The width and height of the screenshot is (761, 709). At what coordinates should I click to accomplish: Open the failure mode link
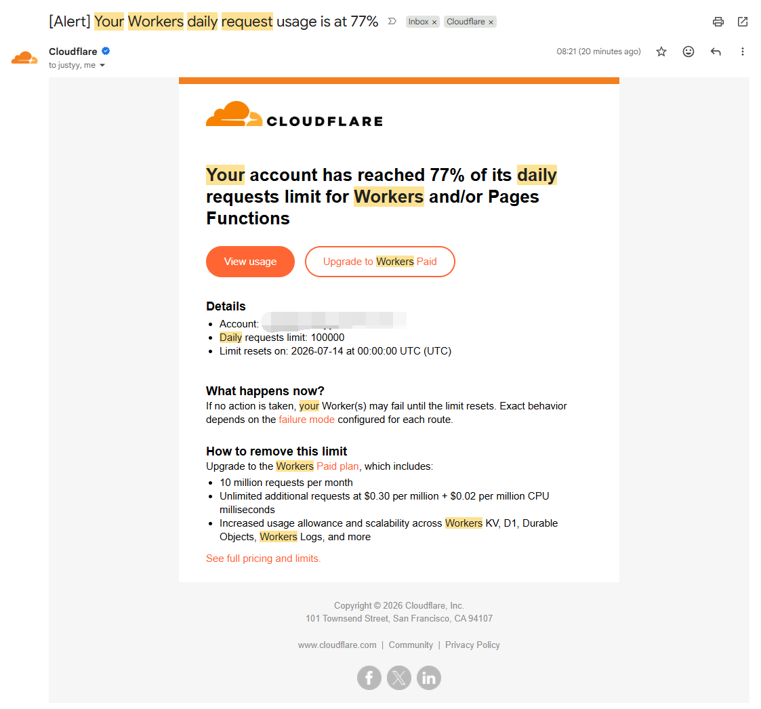pos(306,420)
